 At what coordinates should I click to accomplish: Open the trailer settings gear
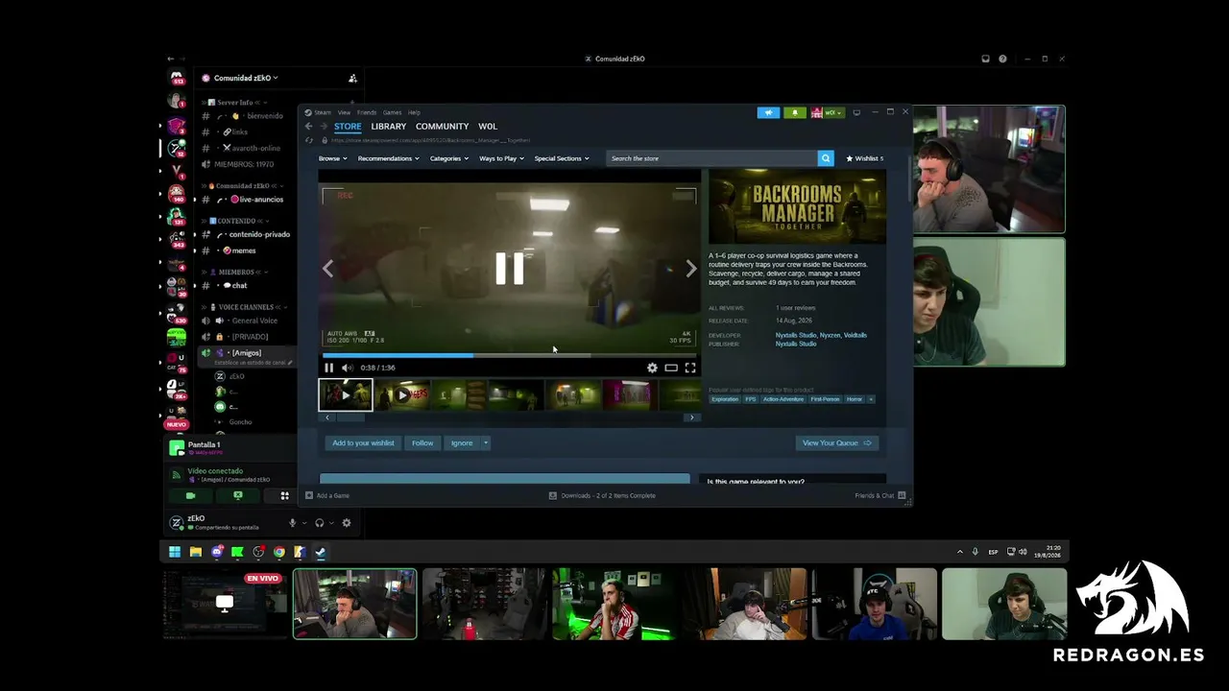click(x=652, y=368)
